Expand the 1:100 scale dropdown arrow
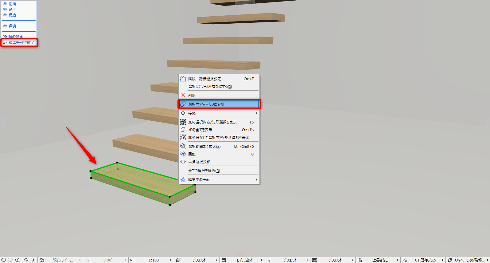This screenshot has height=263, width=490. click(171, 260)
